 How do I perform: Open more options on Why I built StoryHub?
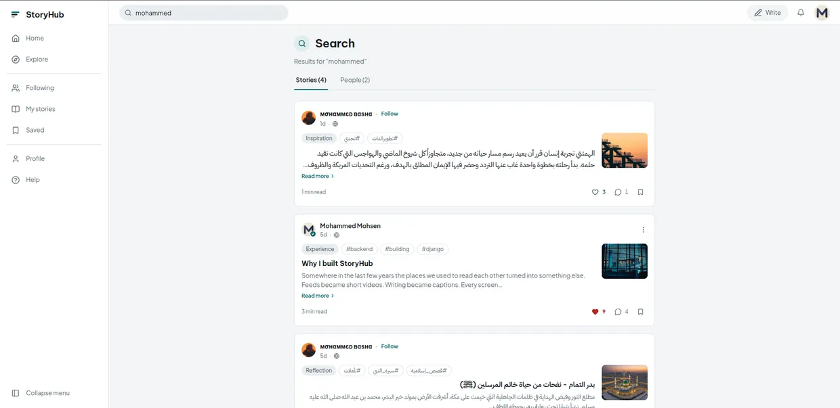[x=644, y=230]
